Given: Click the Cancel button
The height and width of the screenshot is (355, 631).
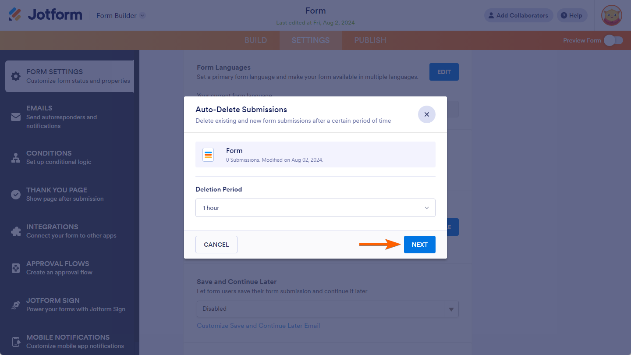Looking at the screenshot, I should pyautogui.click(x=216, y=245).
